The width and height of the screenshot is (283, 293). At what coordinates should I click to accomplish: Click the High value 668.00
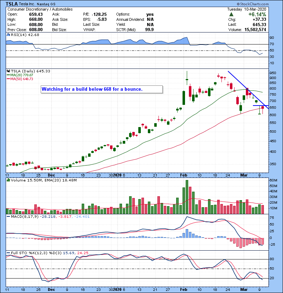(x=36, y=19)
